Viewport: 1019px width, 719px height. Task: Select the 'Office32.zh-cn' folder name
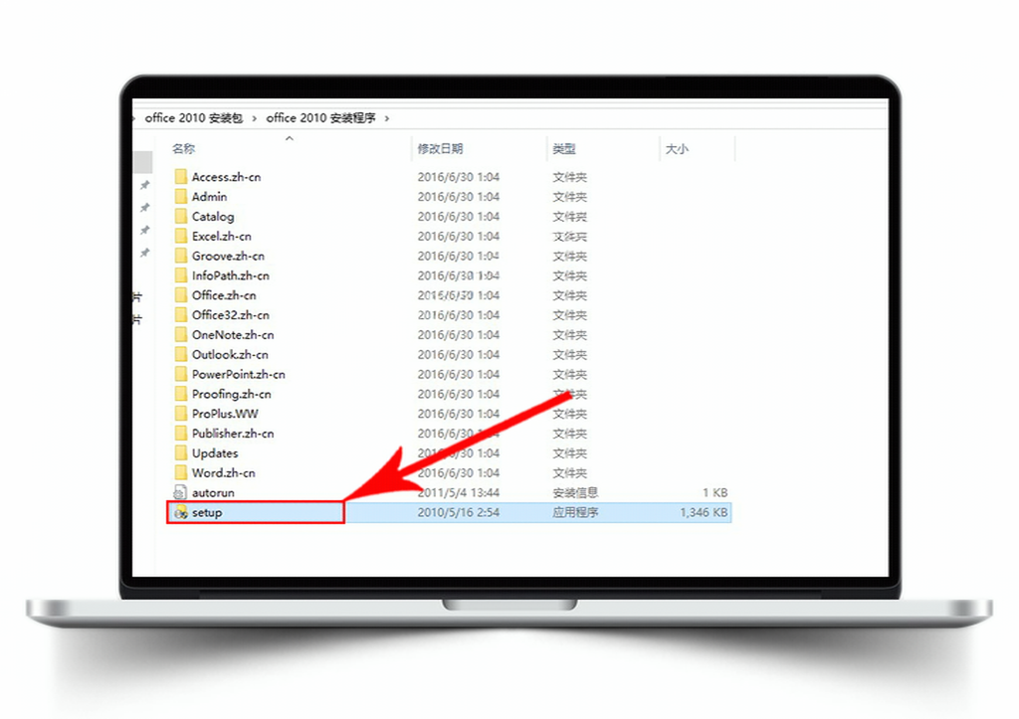tap(231, 315)
